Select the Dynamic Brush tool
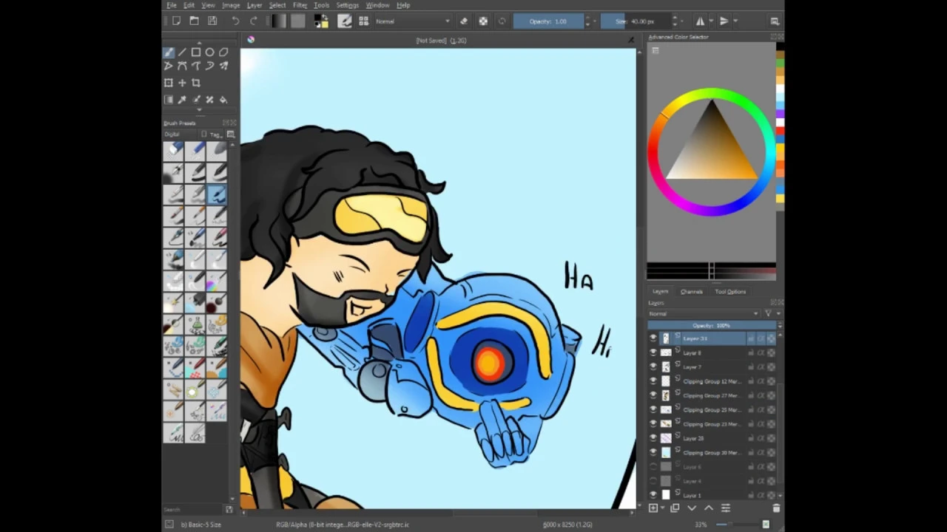947x532 pixels. click(x=209, y=66)
